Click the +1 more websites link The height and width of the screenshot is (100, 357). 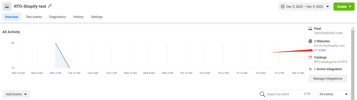pyautogui.click(x=320, y=50)
